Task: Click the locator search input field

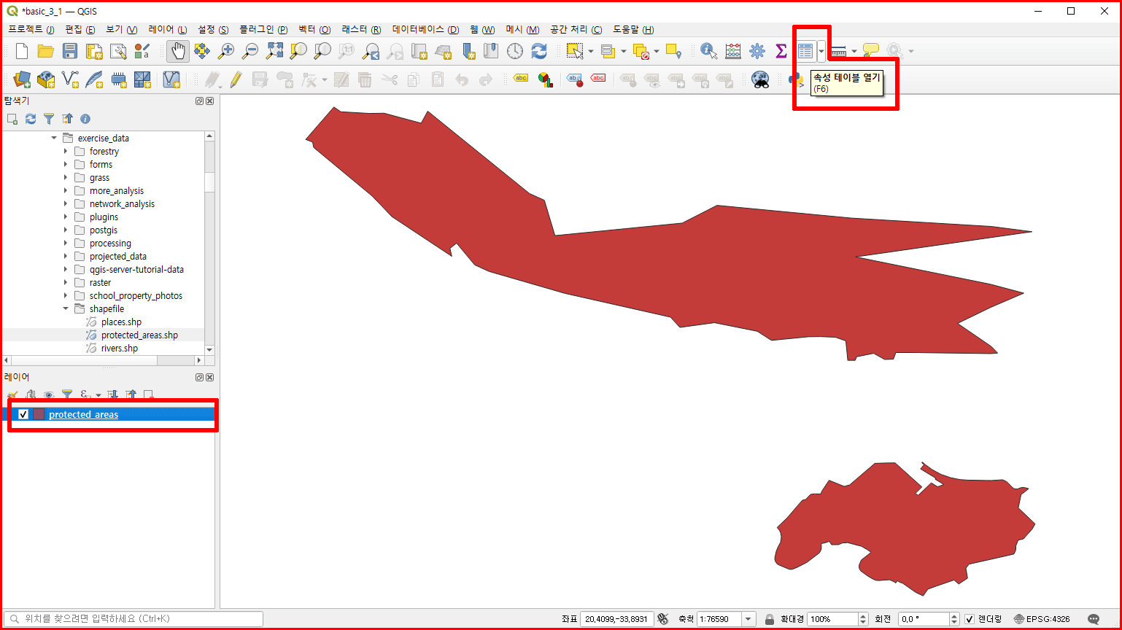Action: click(x=134, y=619)
